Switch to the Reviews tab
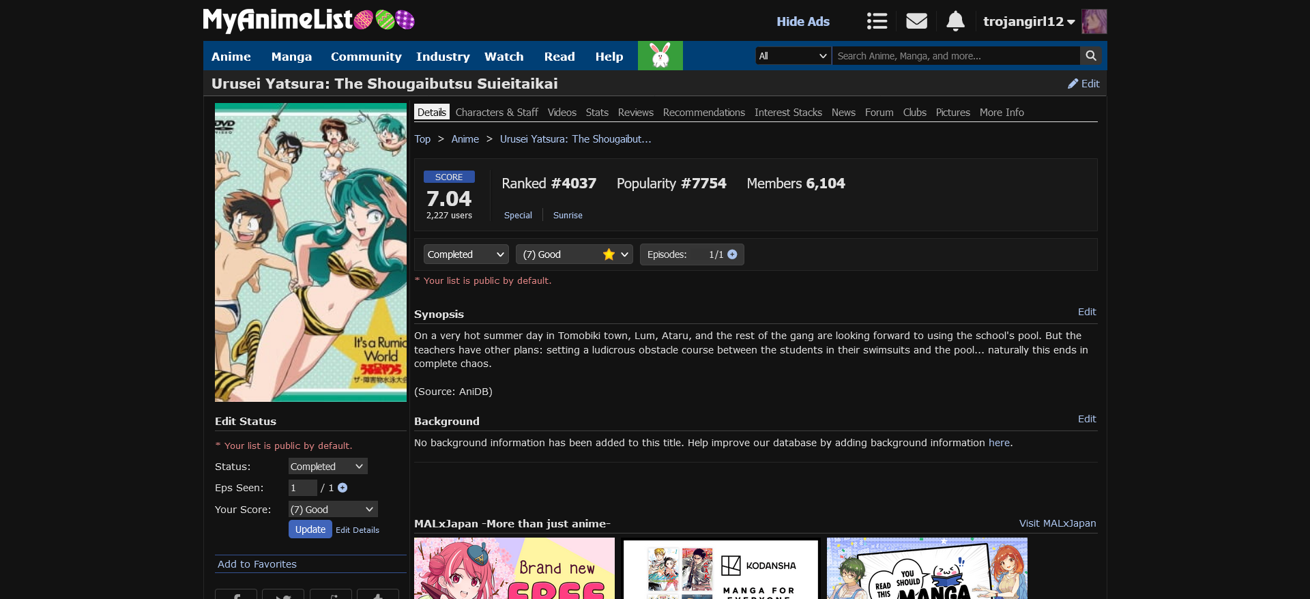Image resolution: width=1310 pixels, height=599 pixels. pos(635,112)
